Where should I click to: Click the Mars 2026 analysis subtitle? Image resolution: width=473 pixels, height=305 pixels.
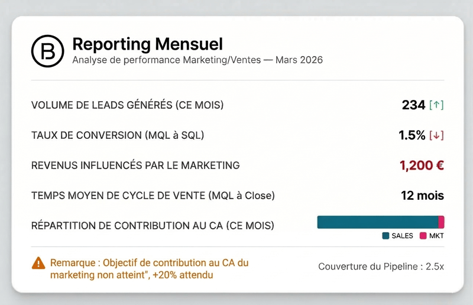[197, 60]
